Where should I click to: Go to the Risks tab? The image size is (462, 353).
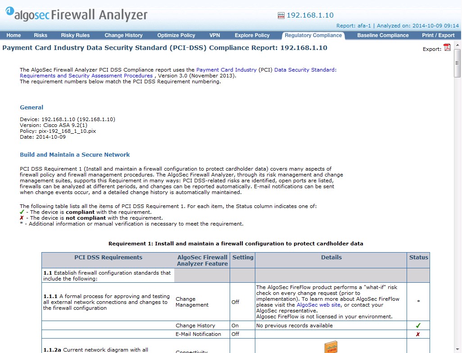[x=41, y=36]
